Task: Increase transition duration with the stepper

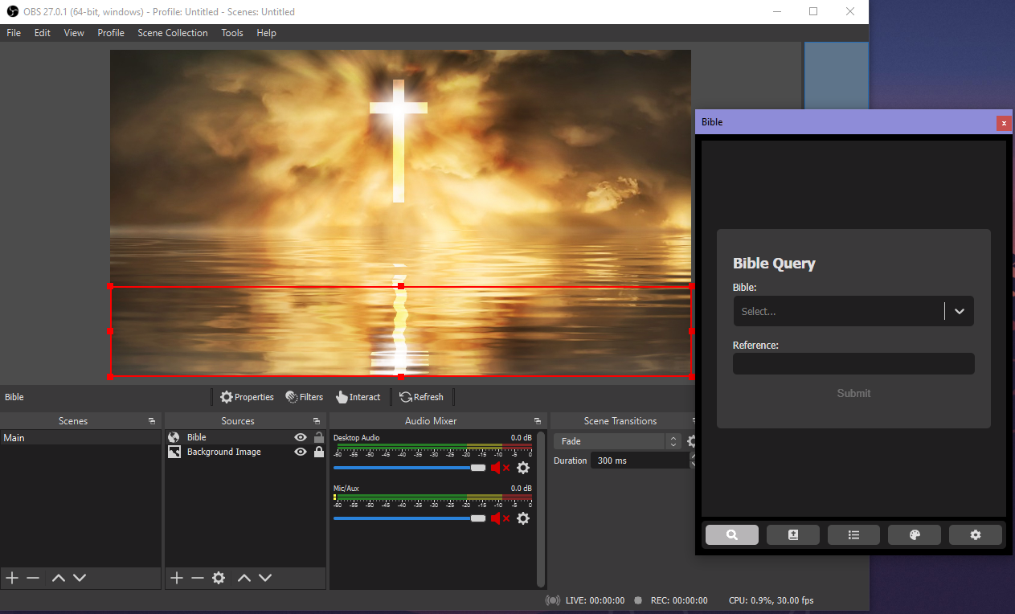Action: pyautogui.click(x=693, y=456)
